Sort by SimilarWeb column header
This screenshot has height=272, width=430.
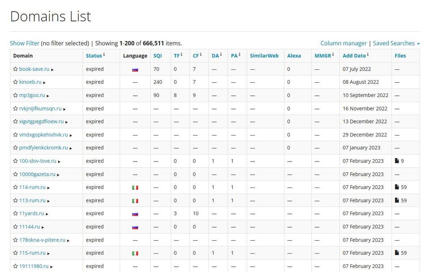264,55
